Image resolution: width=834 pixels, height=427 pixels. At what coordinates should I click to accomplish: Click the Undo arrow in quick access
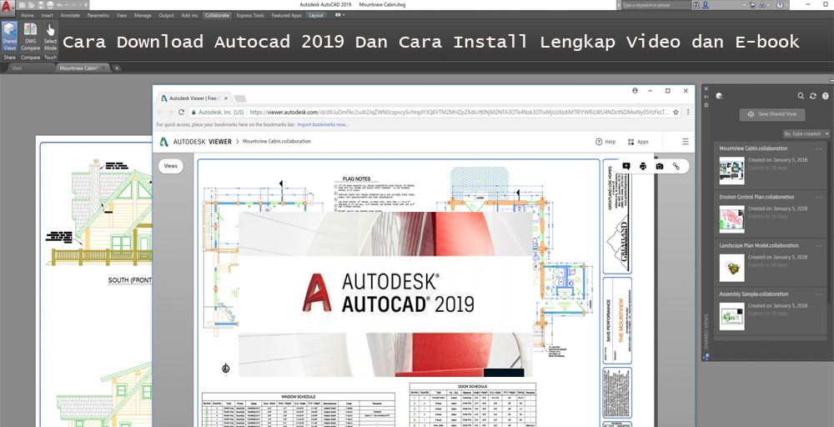59,5
